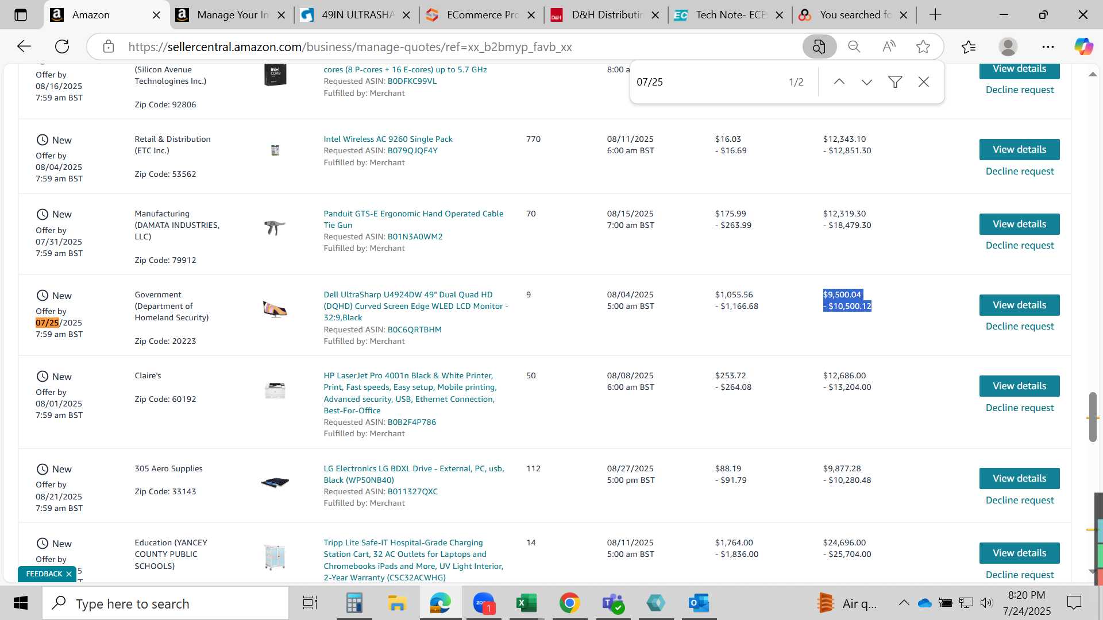This screenshot has height=620, width=1103.
Task: Open HP LaserJet Pro 4001n product link
Action: click(410, 393)
